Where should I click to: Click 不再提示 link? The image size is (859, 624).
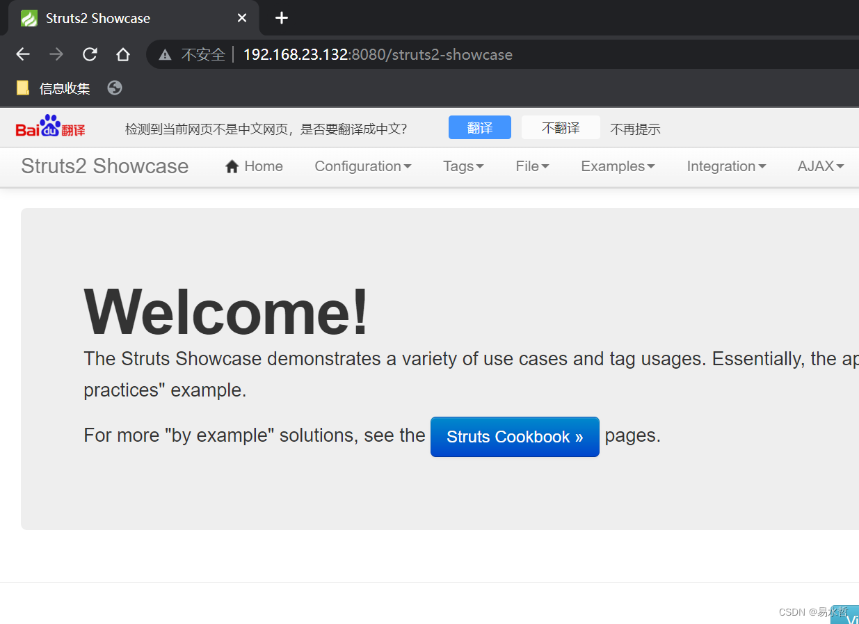pos(635,129)
